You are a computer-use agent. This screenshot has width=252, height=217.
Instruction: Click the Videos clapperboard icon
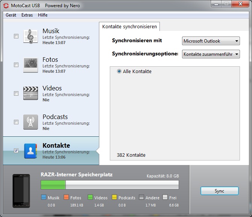30,93
